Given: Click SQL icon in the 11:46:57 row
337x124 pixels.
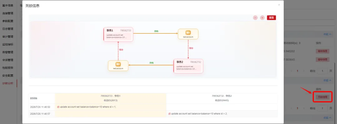Looking at the screenshot, I should click(x=169, y=114).
